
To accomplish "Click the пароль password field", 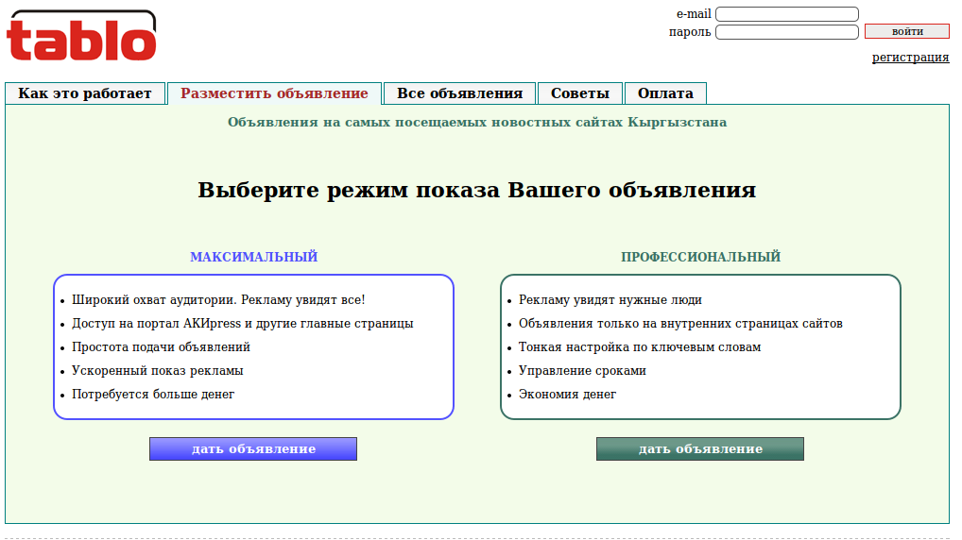I will (x=786, y=32).
